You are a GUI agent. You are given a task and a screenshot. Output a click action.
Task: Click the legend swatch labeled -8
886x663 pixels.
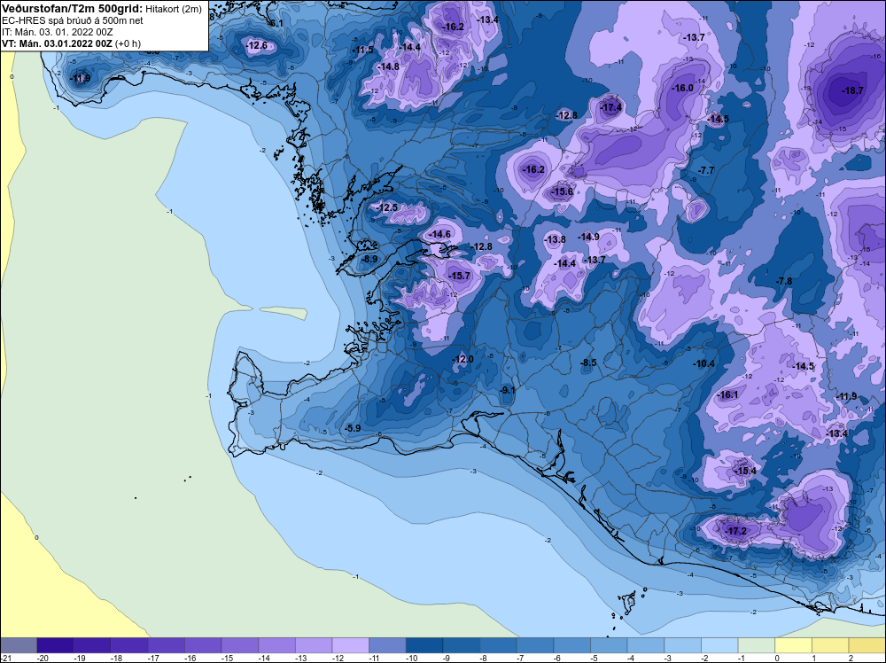coord(498,645)
